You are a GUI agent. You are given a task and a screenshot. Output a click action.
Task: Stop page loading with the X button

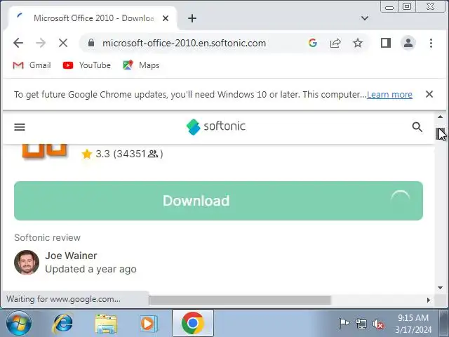[x=63, y=44]
